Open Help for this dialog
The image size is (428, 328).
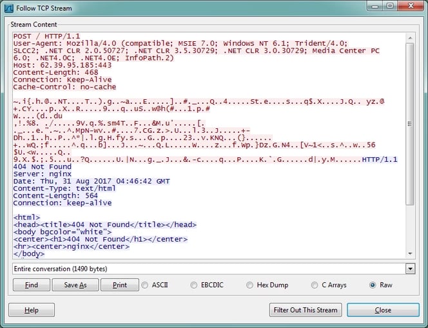31,310
